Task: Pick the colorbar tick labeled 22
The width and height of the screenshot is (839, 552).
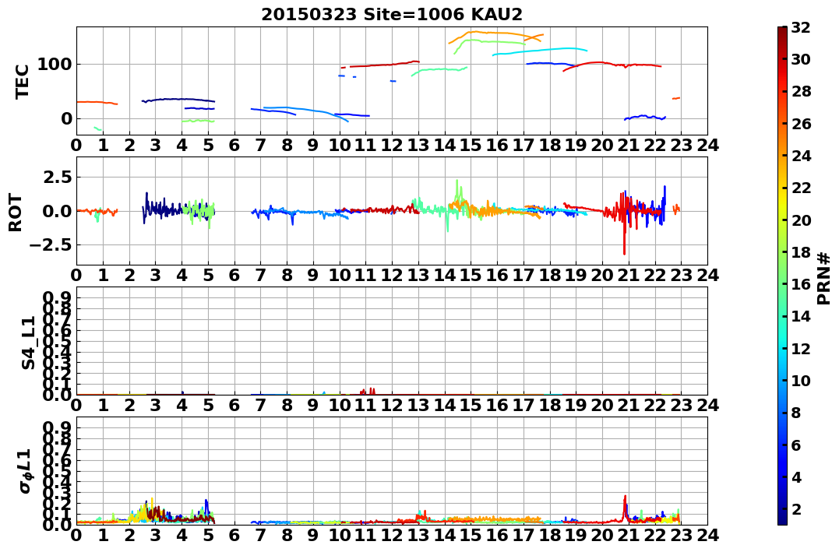Action: 801,188
